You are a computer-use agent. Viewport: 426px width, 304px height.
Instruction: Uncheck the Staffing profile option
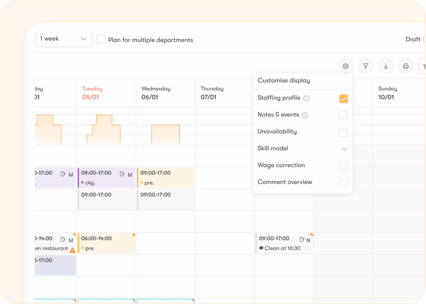(x=343, y=98)
